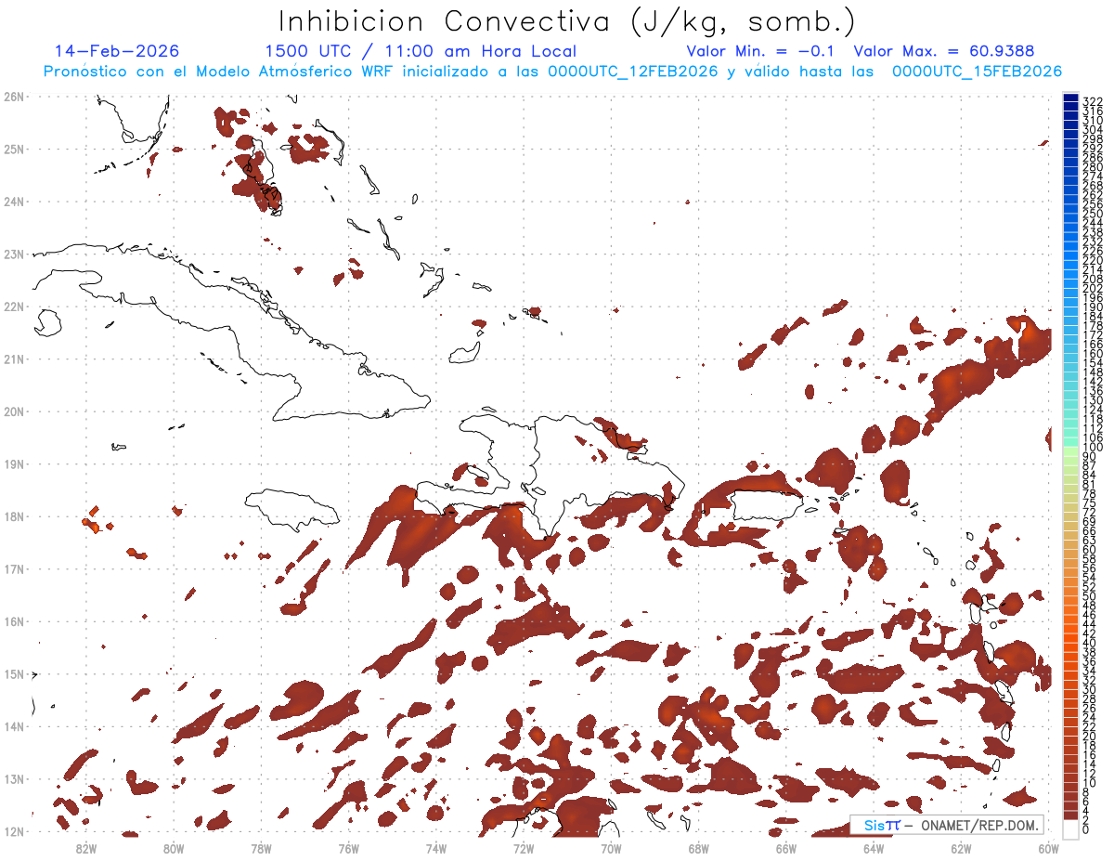
Task: Click the time '1500 UTC / 11:00 am Hora Local'
Action: [x=421, y=52]
